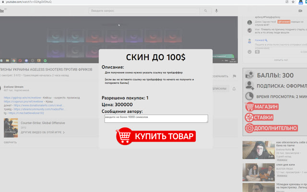The width and height of the screenshot is (307, 192).
Task: Focus the YouTube search query field
Action: click(x=144, y=11)
